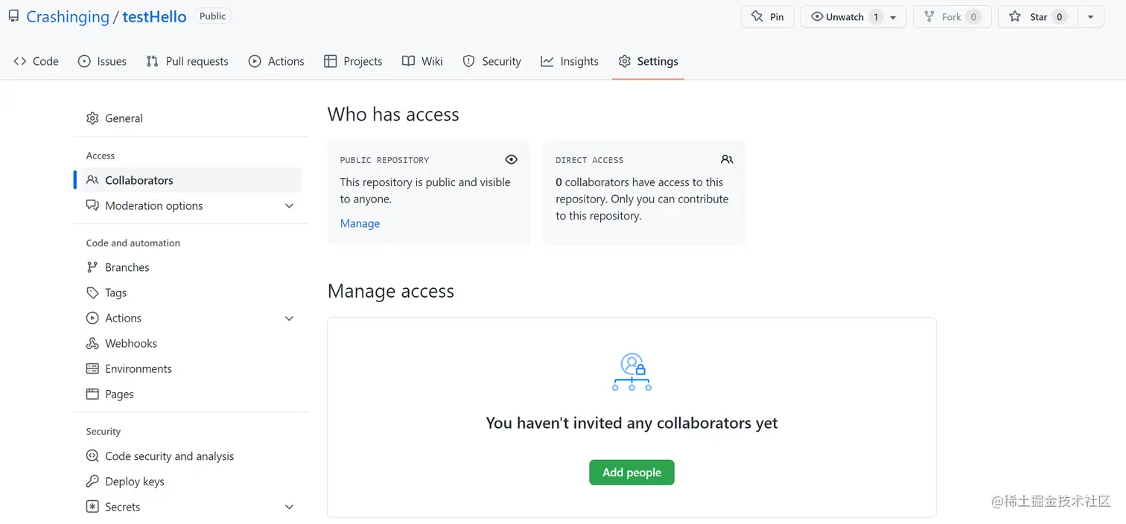
Task: Click the Add people button
Action: click(632, 473)
